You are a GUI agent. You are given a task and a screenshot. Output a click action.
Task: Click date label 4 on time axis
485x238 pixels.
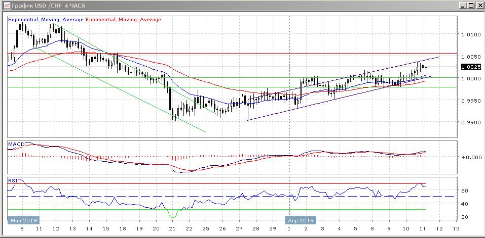(340, 229)
